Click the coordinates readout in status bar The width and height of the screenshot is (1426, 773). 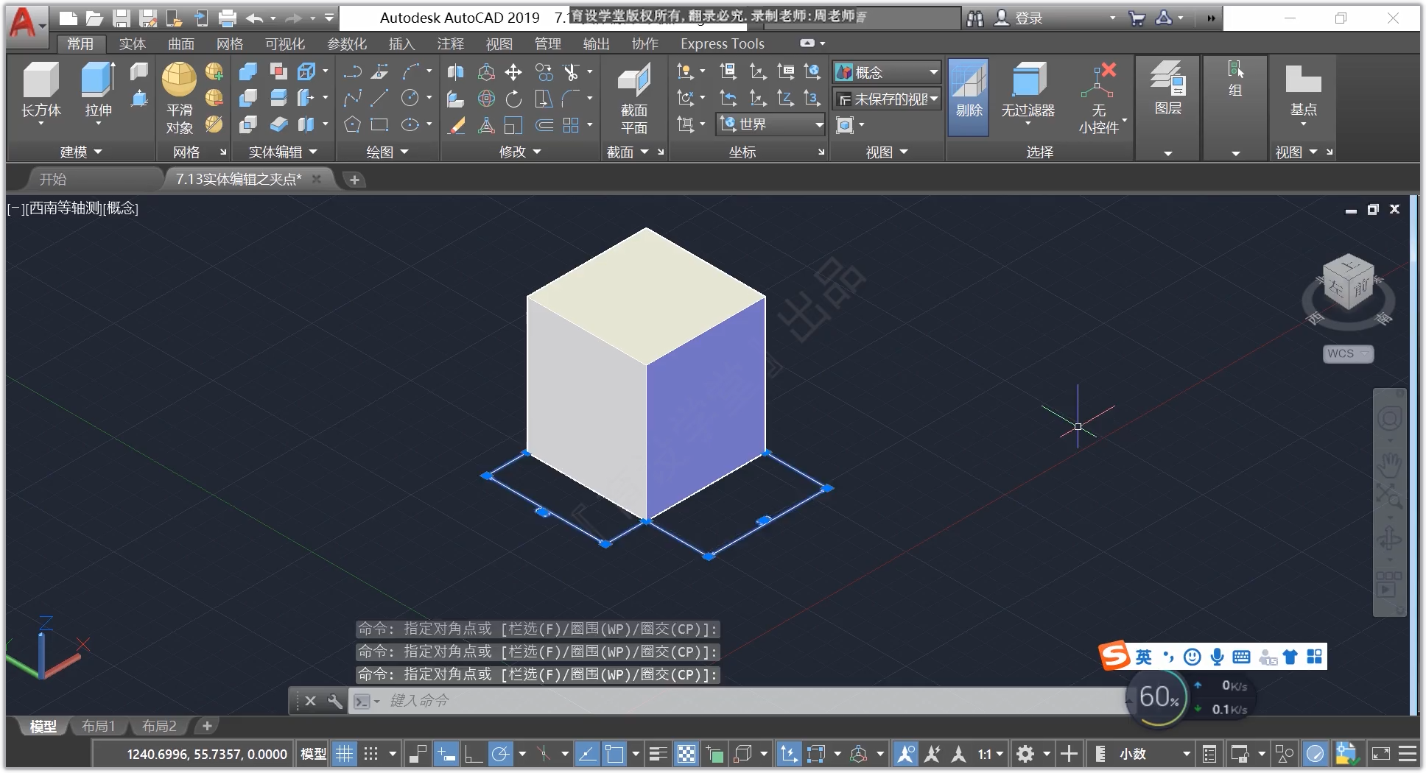[x=207, y=754]
